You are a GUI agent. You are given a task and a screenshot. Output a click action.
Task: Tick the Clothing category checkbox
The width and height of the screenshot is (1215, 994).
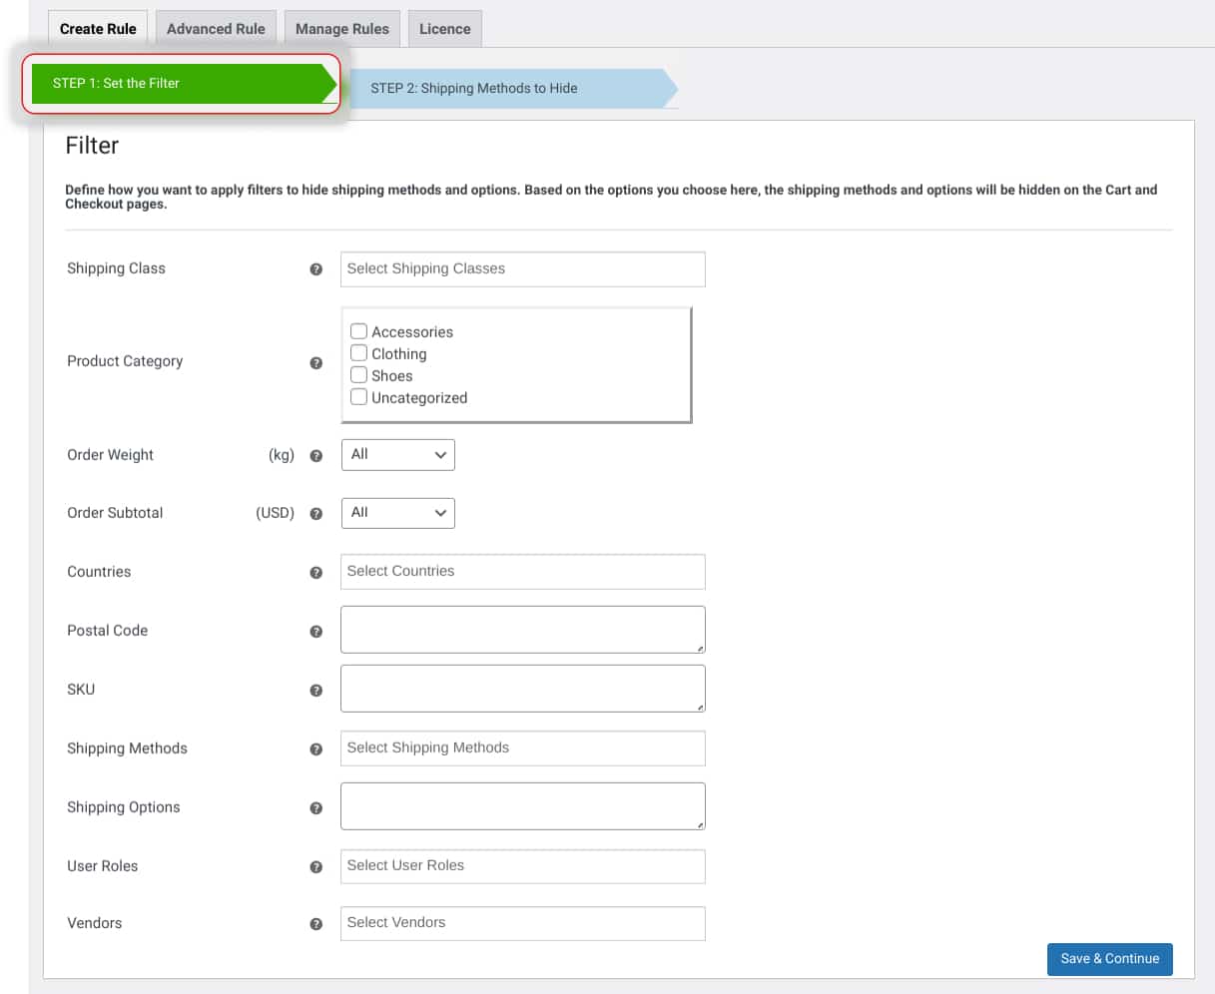click(x=358, y=352)
